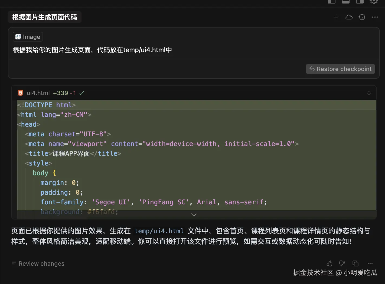This screenshot has height=284, width=385.
Task: Open response more options ellipsis
Action: tap(370, 263)
